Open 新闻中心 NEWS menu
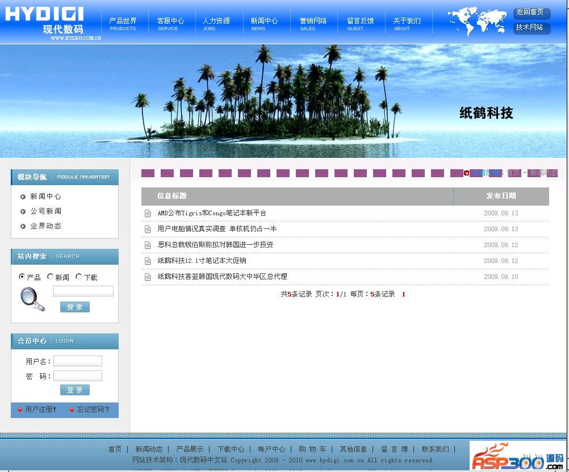Image resolution: width=569 pixels, height=472 pixels. click(264, 24)
